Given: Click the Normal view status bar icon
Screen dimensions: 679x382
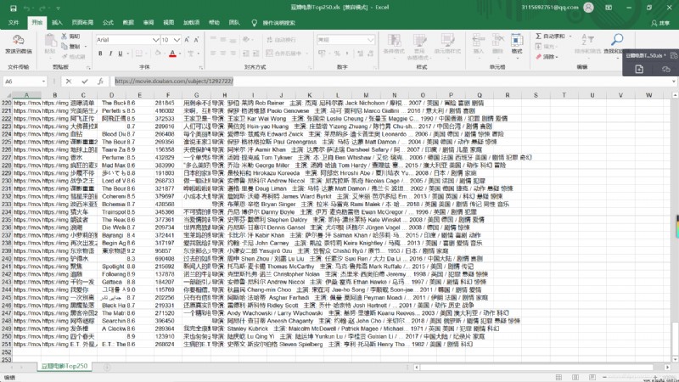Looking at the screenshot, I should 558,377.
